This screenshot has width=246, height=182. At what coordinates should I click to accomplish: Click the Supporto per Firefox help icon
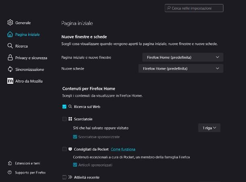coord(10,172)
